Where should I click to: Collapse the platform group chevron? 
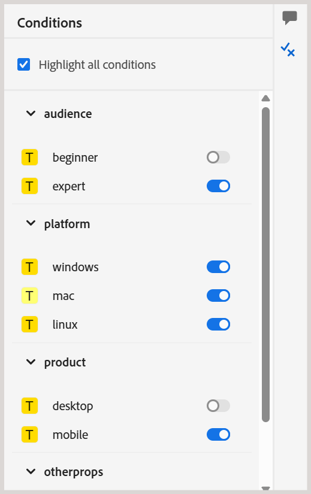click(31, 223)
